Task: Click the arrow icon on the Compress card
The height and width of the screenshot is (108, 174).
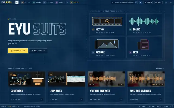Action: (x=42, y=99)
